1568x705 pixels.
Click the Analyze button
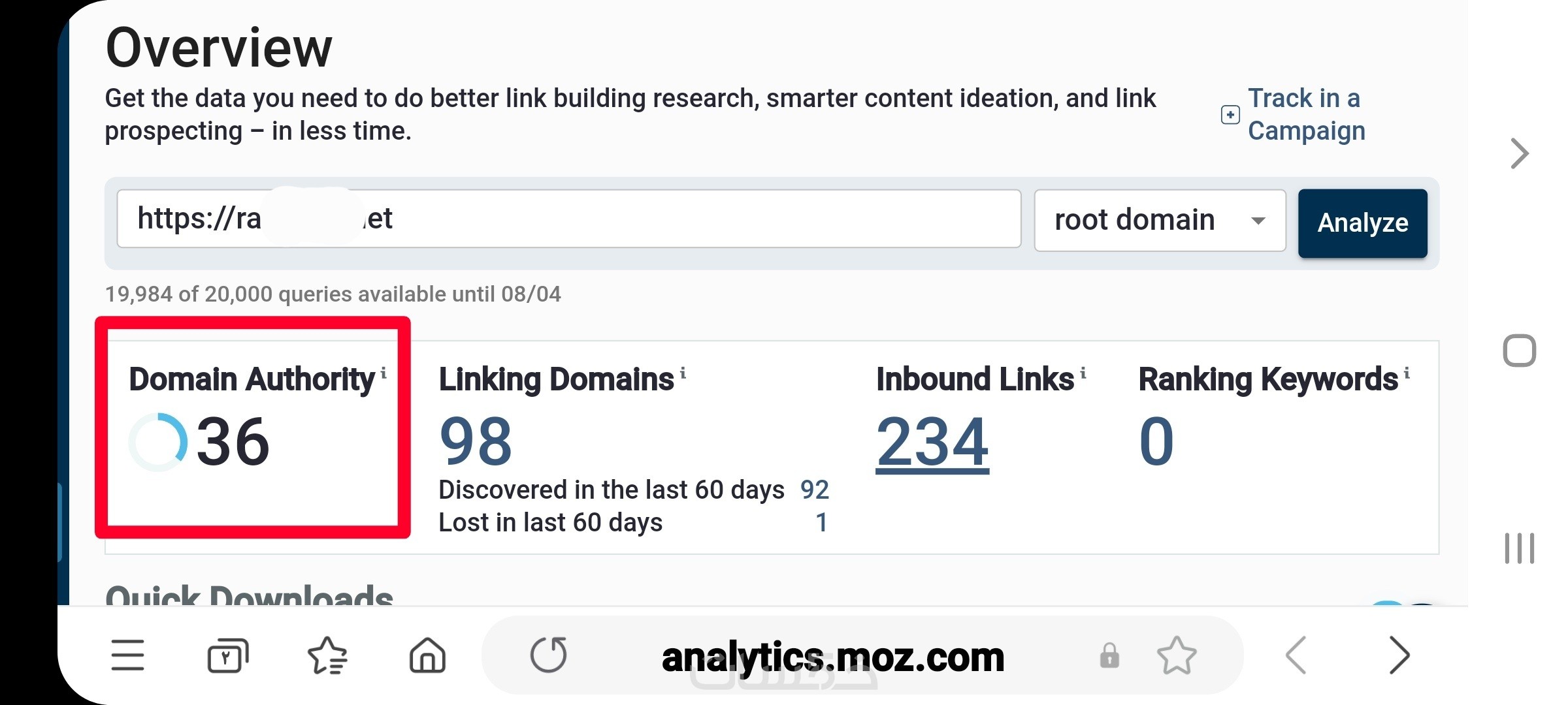pos(1362,223)
